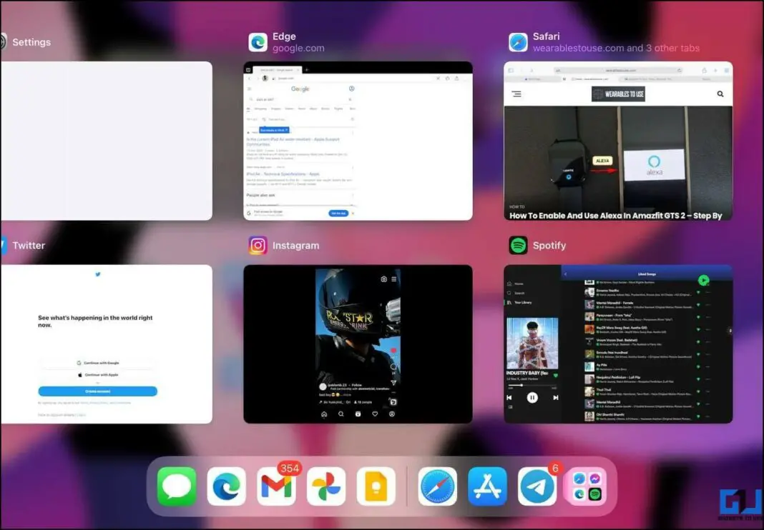Expand the app folder stack in the dock
Image resolution: width=764 pixels, height=530 pixels.
[x=586, y=486]
